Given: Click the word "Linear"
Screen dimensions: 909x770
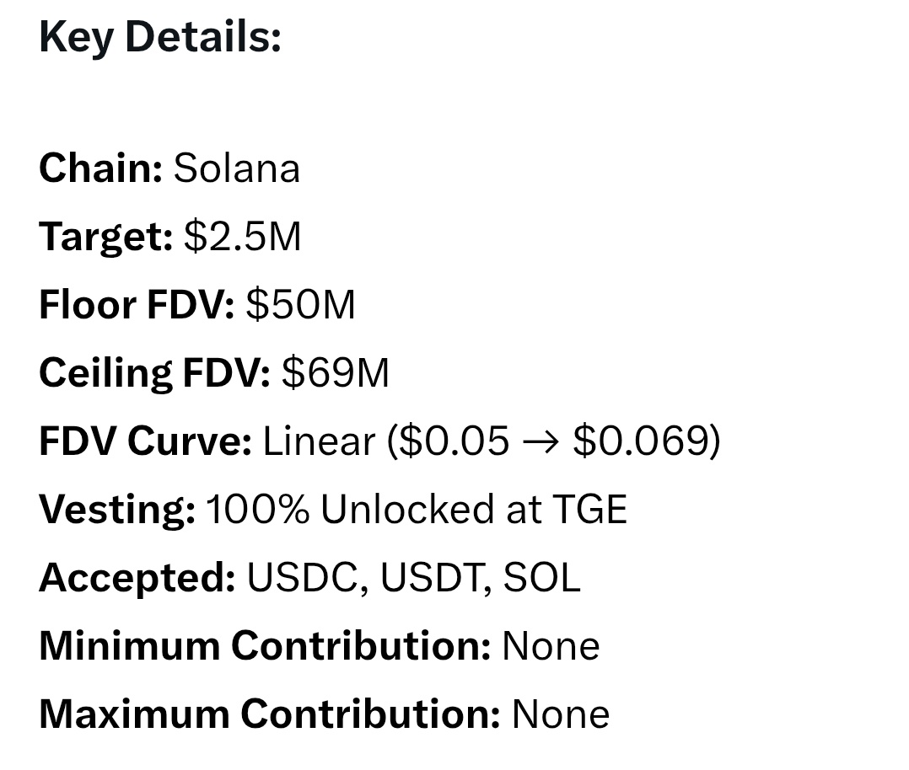Looking at the screenshot, I should click(319, 441).
